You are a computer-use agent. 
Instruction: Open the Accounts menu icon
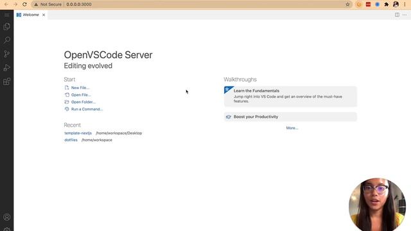point(7,217)
